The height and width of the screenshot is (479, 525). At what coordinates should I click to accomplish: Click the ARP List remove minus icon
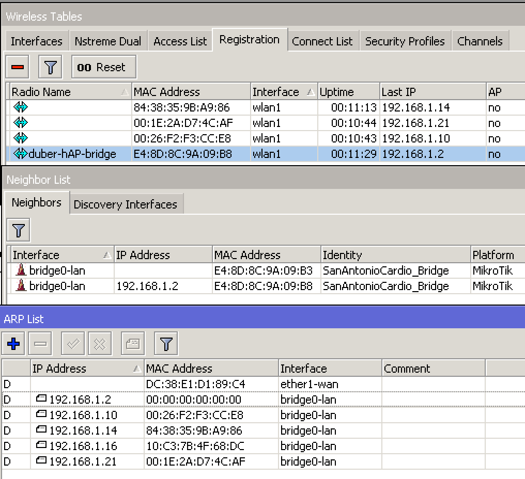tap(40, 344)
